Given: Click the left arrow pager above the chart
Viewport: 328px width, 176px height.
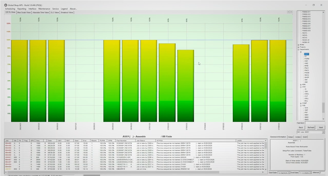Looking at the screenshot, I should click(x=288, y=12).
